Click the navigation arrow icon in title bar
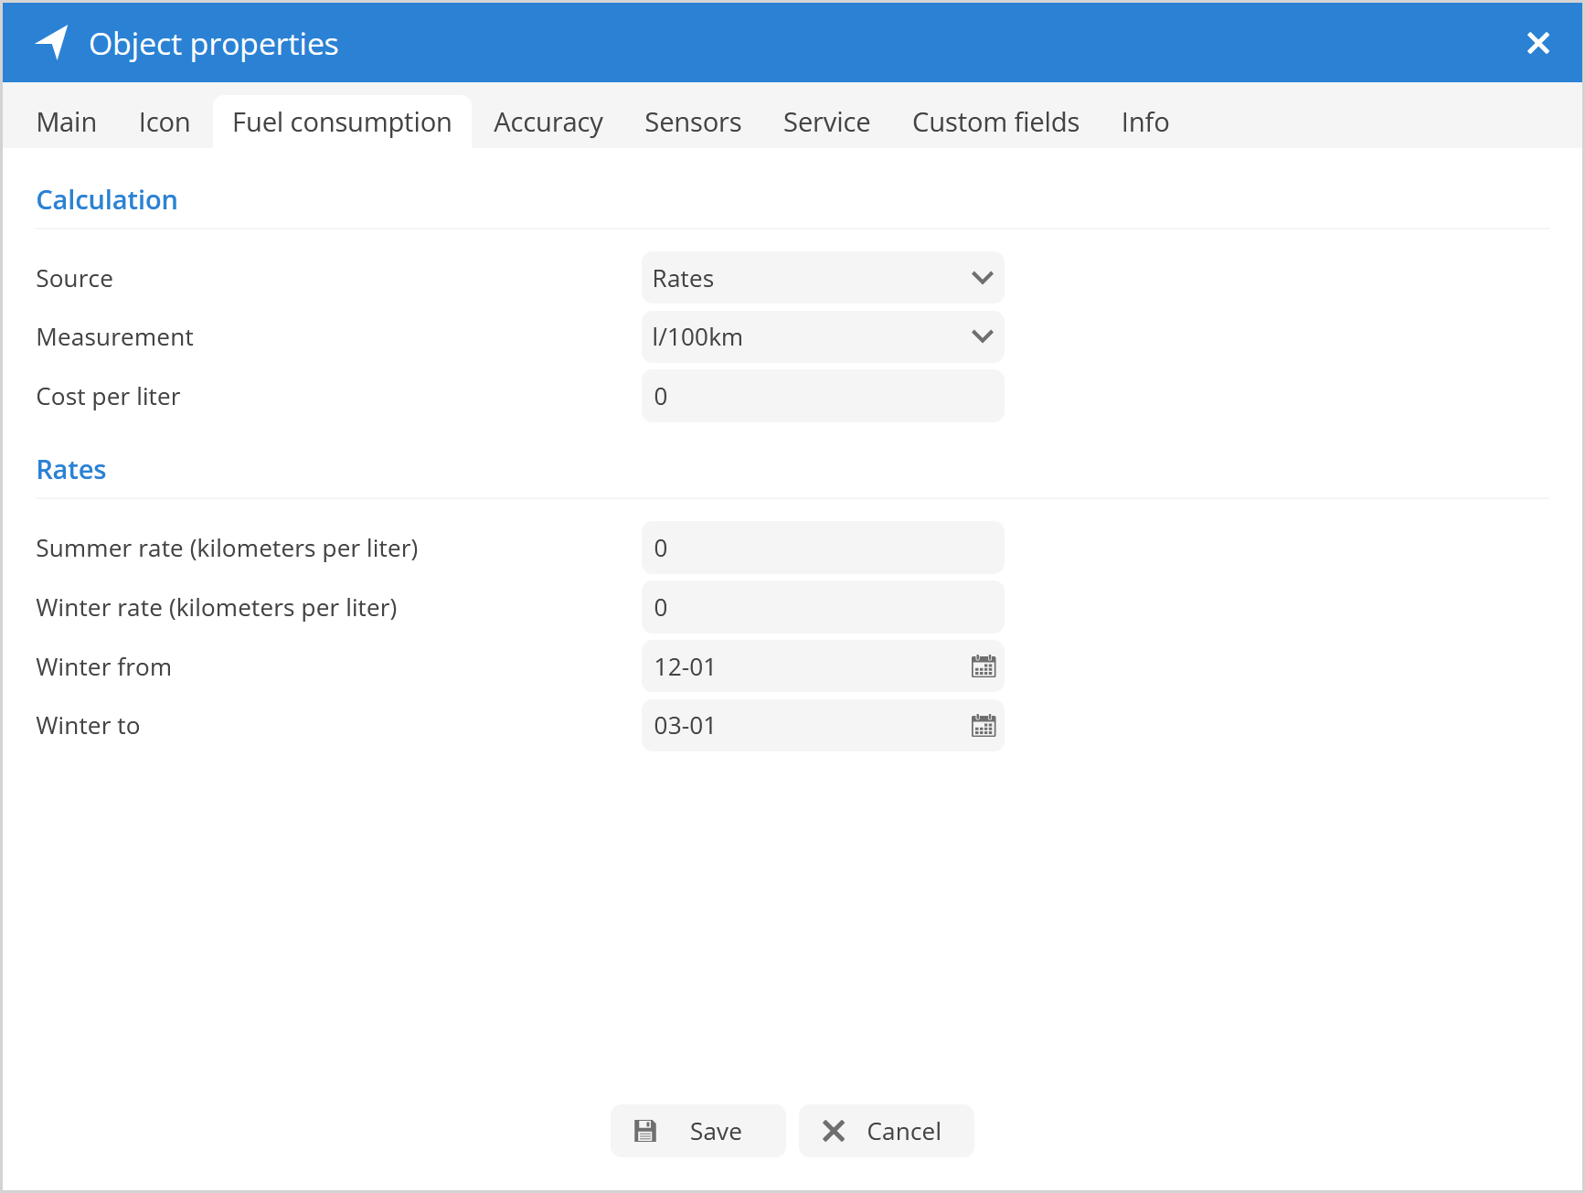 (52, 43)
